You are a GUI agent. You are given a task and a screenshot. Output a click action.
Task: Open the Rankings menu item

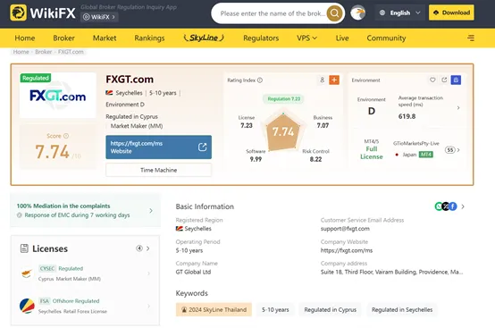149,38
